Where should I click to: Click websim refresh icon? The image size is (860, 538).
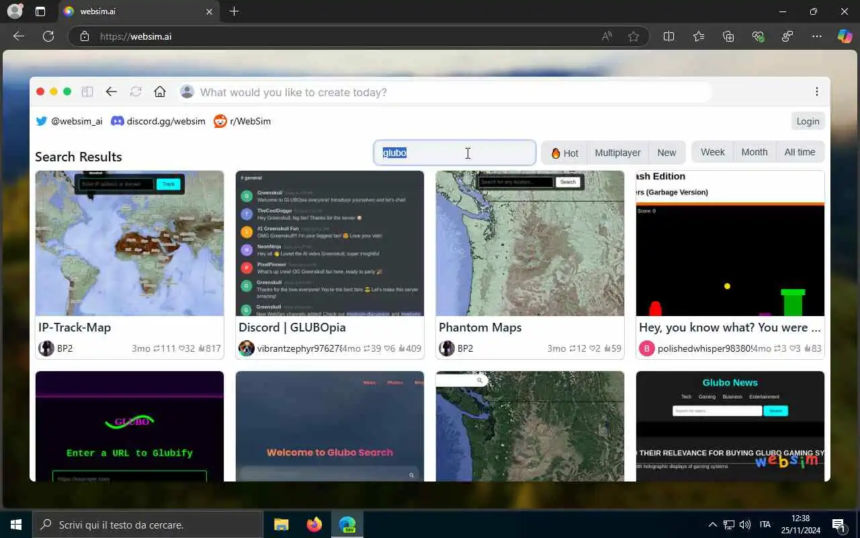136,91
